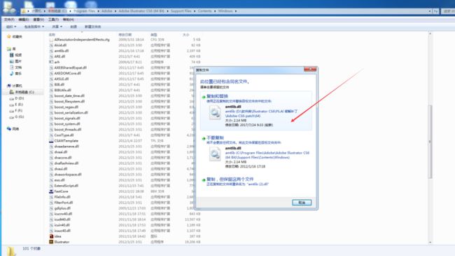455x256 pixels.
Task: Open the Help (帮助) menu
Action: 68,20
